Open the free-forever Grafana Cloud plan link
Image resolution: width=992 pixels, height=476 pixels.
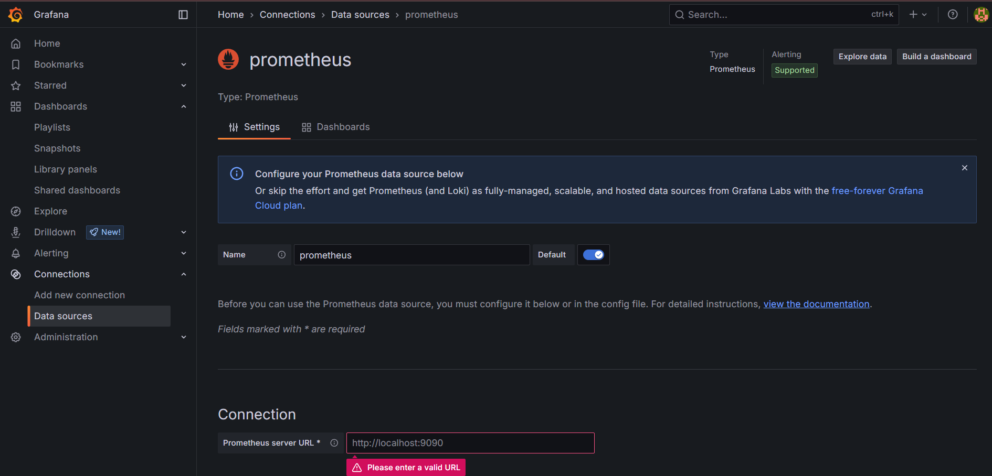coord(877,191)
